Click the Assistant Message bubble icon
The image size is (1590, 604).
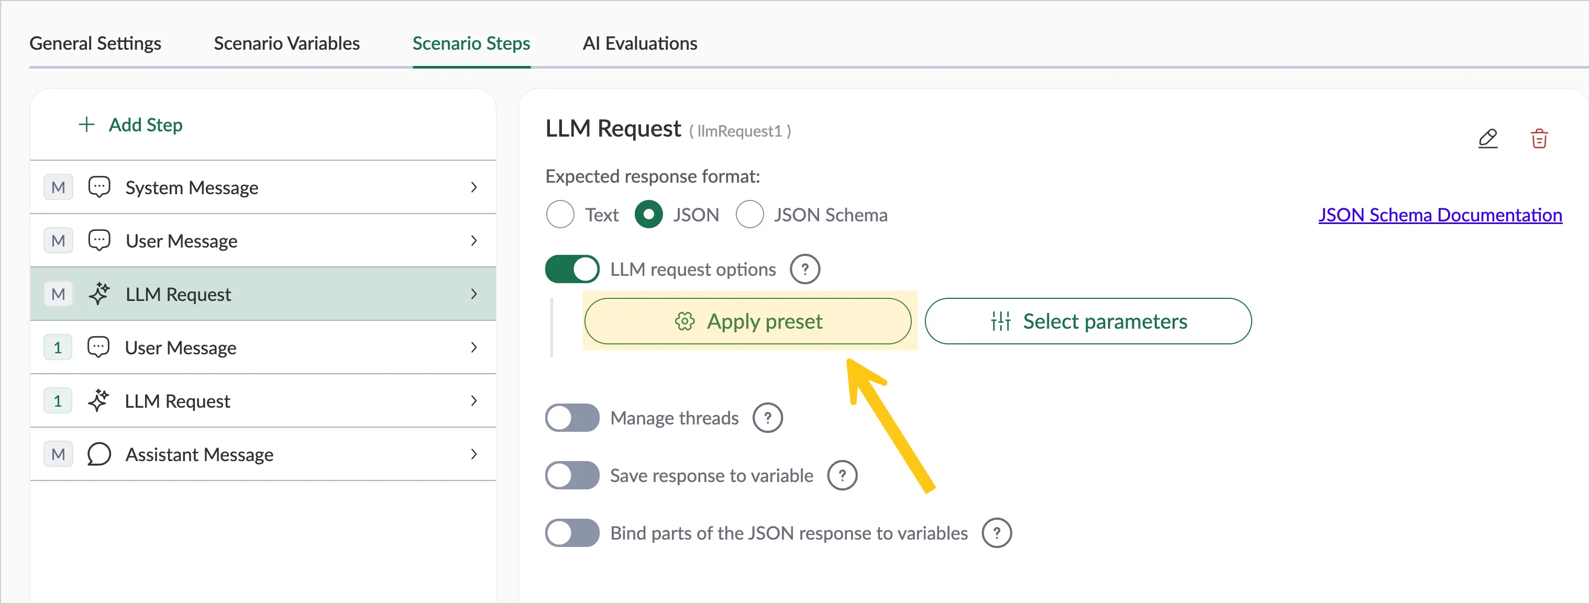tap(99, 454)
